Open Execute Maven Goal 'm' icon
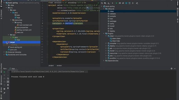Image resolution: width=179 pixels, height=100 pixels. pyautogui.click(x=120, y=3)
